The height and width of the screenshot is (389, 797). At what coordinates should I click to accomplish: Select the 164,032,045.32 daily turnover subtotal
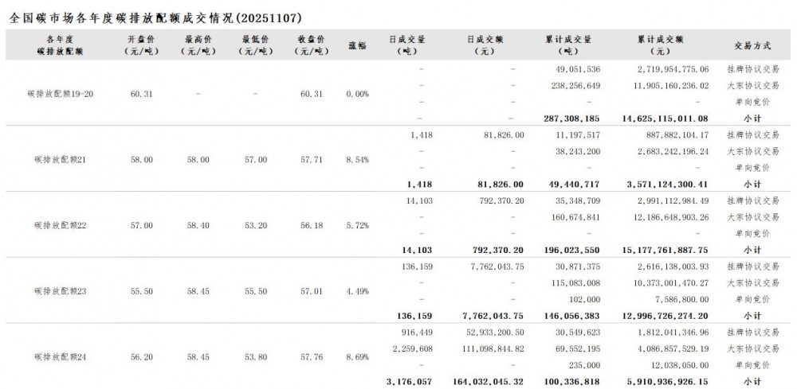point(485,382)
